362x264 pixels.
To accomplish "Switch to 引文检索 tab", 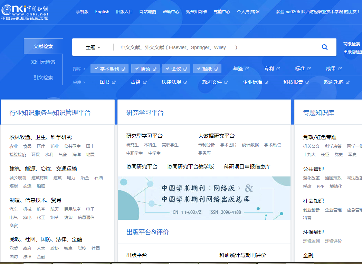I will click(x=43, y=78).
